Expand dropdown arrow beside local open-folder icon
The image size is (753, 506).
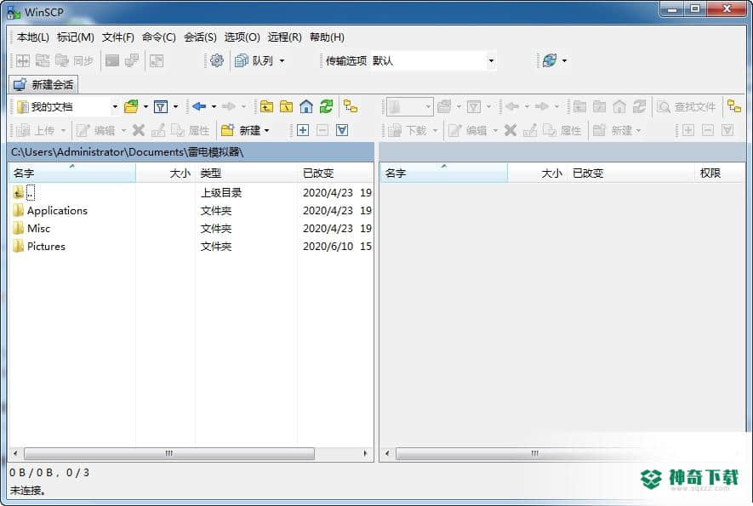(x=145, y=106)
